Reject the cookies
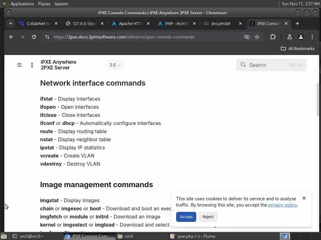 coord(208,217)
